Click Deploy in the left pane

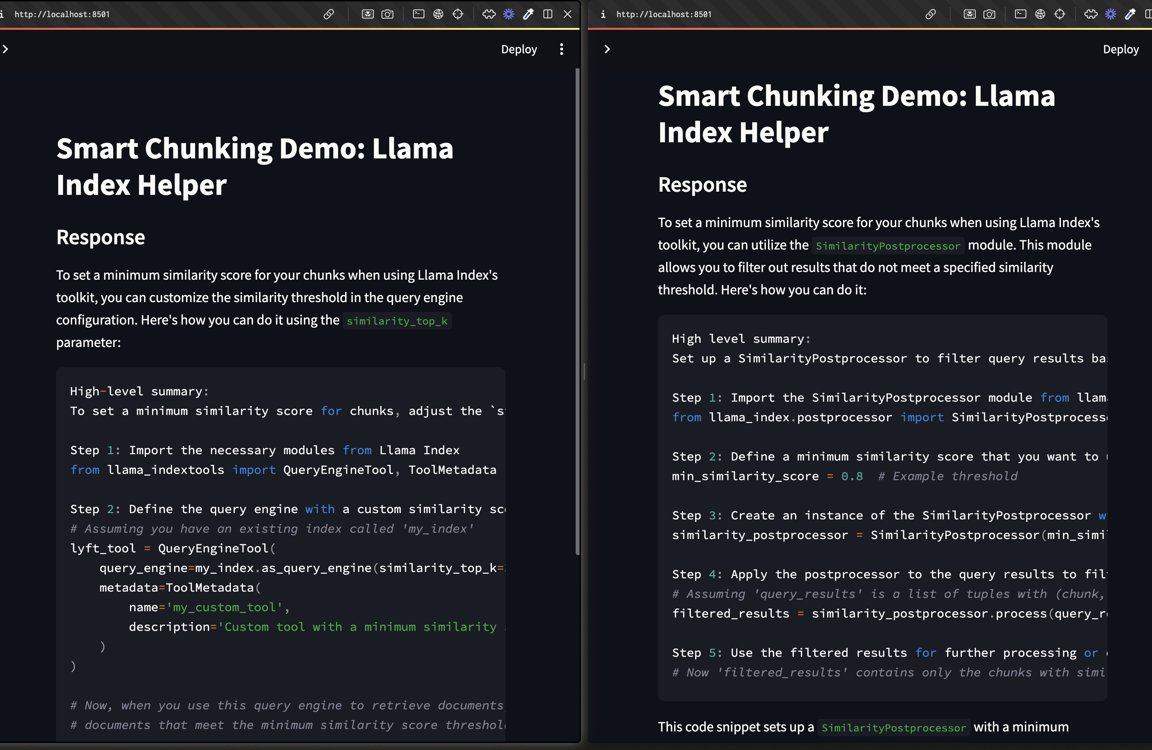coord(519,49)
